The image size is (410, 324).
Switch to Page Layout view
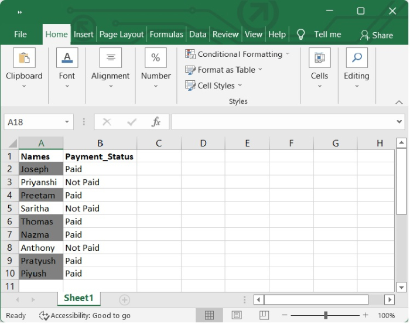tap(237, 315)
